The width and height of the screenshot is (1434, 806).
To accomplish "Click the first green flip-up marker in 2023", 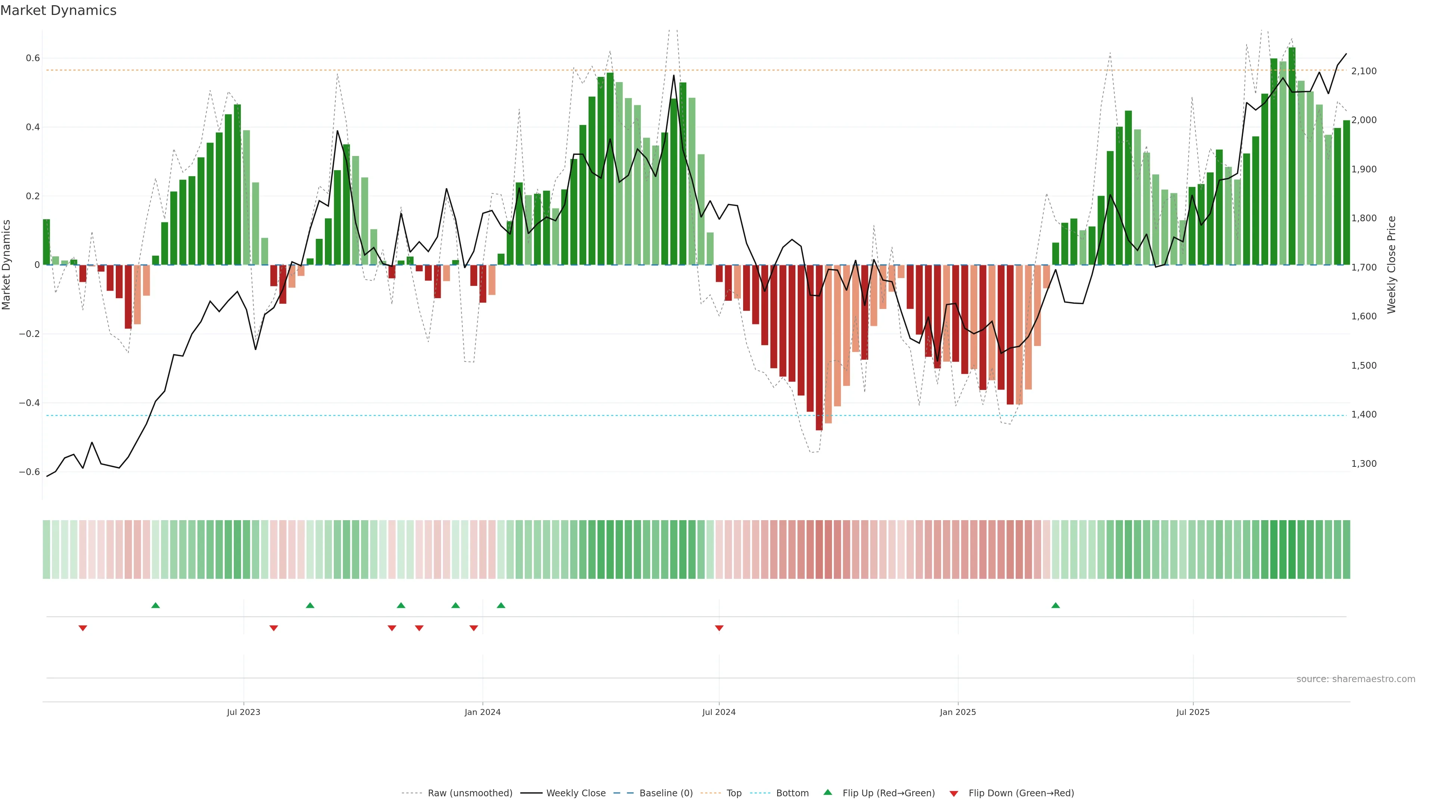I will coord(156,605).
